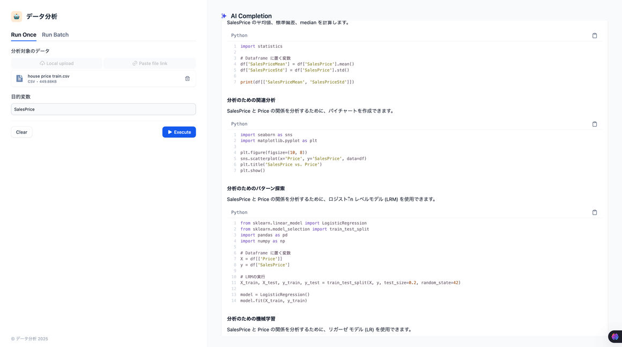Click the Clear button
The width and height of the screenshot is (622, 347).
[21, 132]
